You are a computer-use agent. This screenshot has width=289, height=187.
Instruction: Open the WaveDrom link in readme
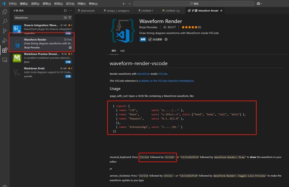point(144,74)
